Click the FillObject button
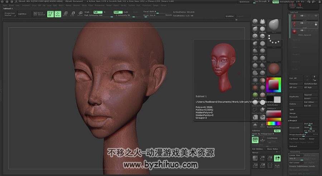Viewport: 322px width, 176px height. click(274, 108)
